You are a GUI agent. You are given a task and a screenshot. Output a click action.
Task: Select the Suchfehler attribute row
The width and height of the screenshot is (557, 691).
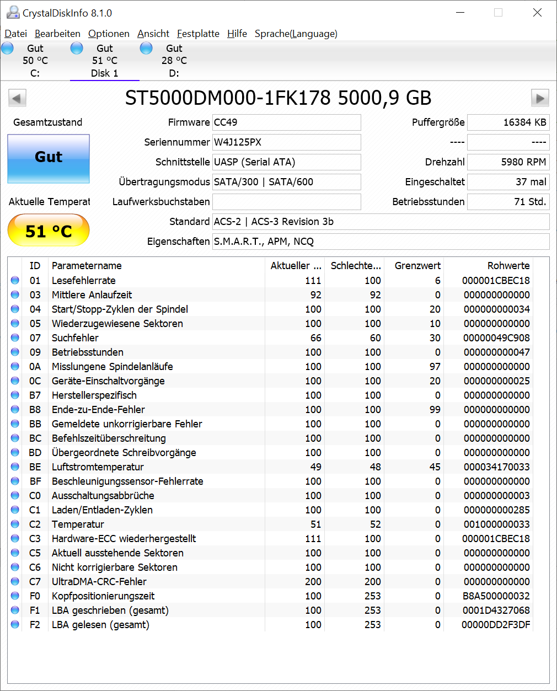click(x=270, y=338)
